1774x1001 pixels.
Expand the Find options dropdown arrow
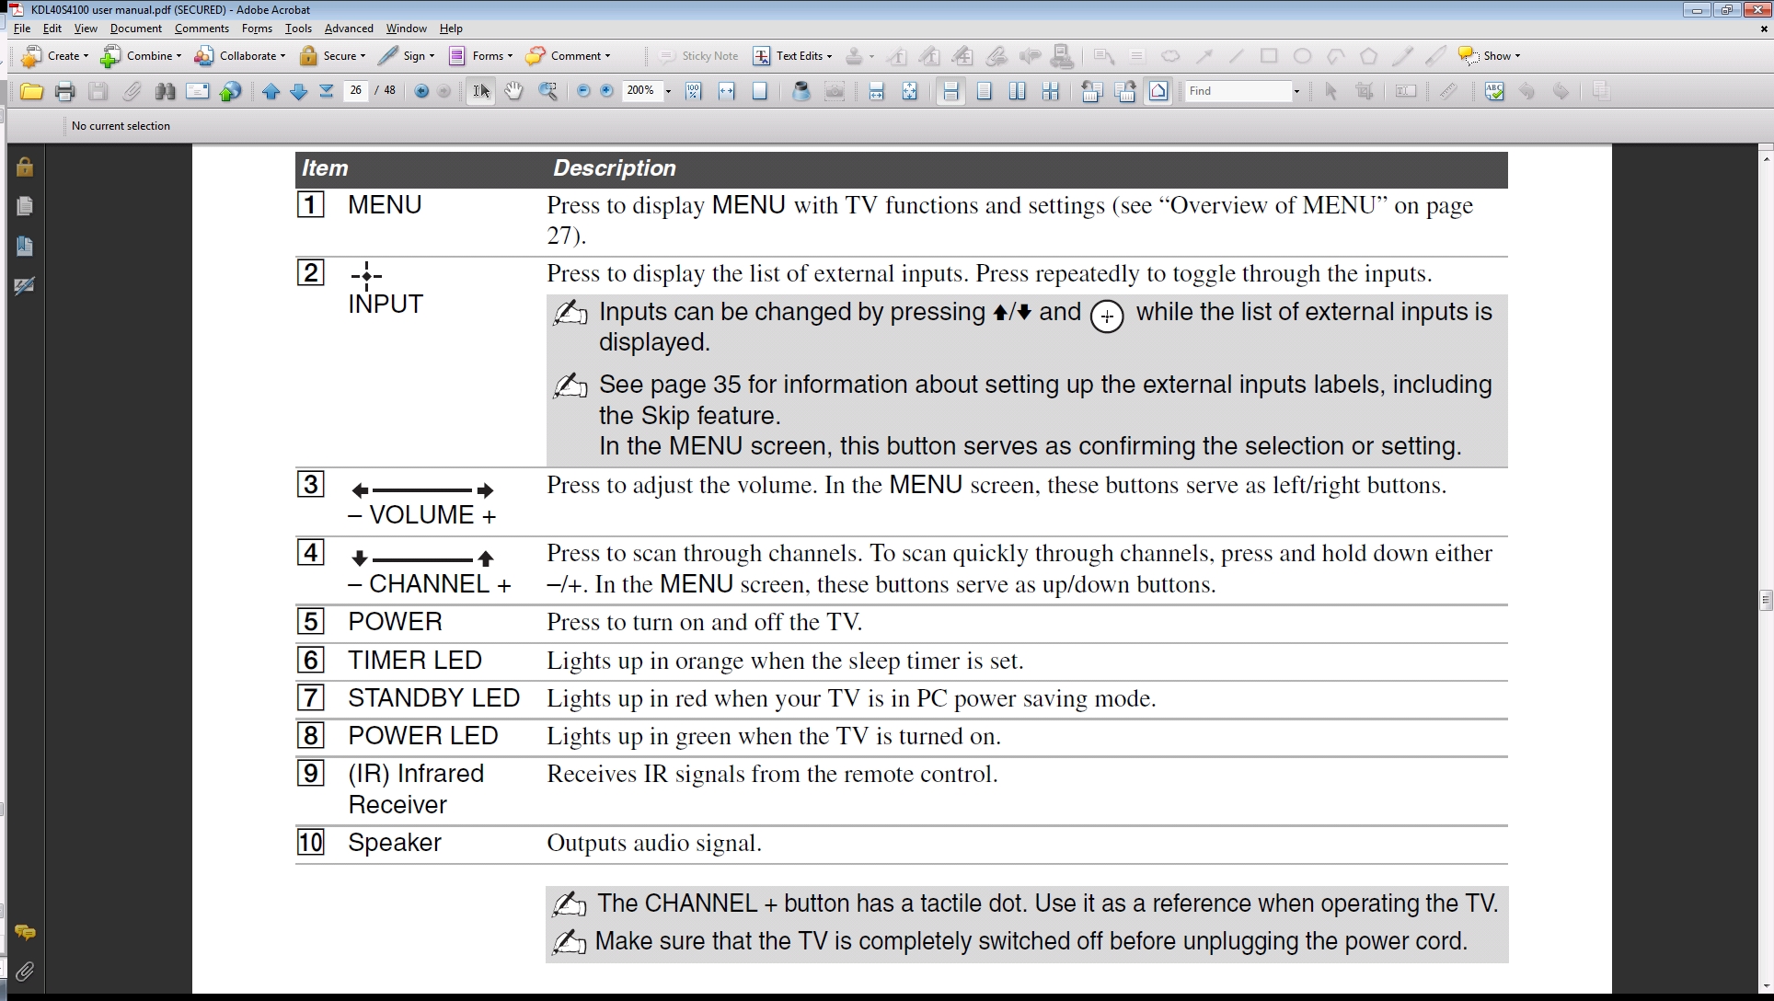[1296, 91]
